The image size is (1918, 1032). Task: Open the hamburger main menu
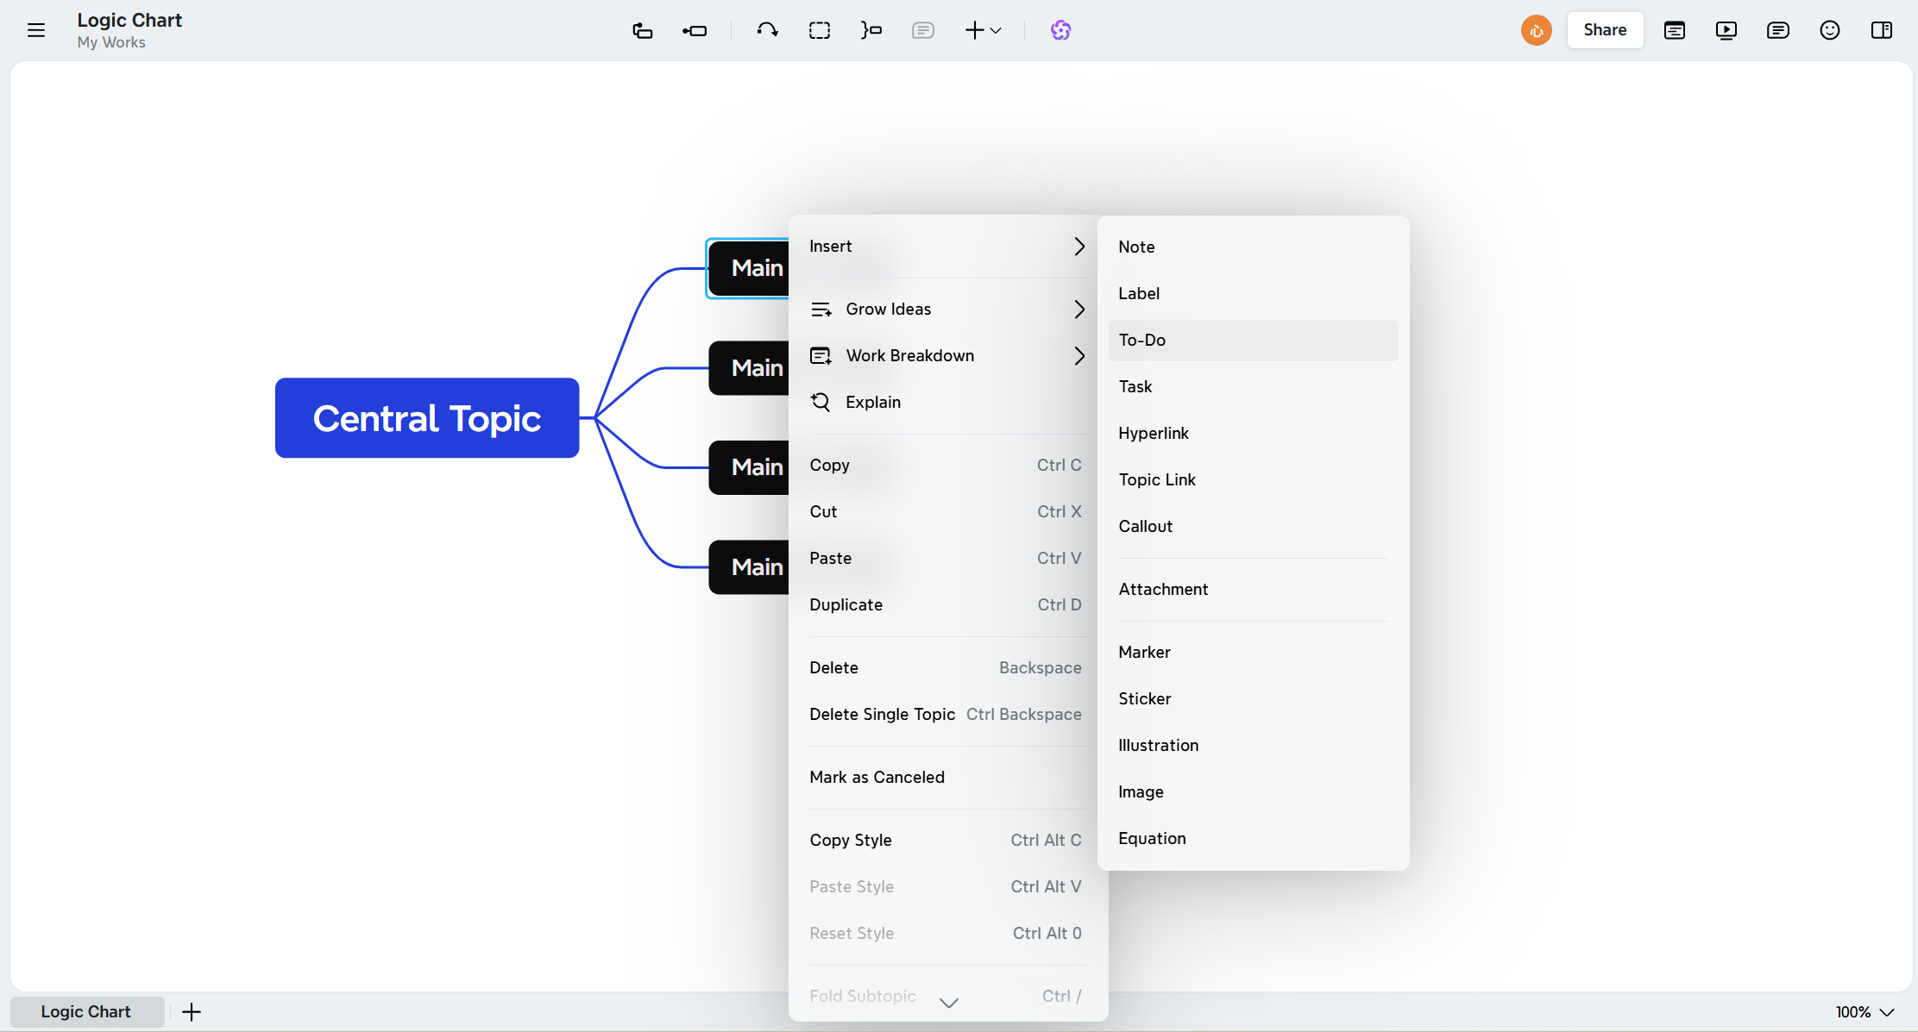(36, 30)
